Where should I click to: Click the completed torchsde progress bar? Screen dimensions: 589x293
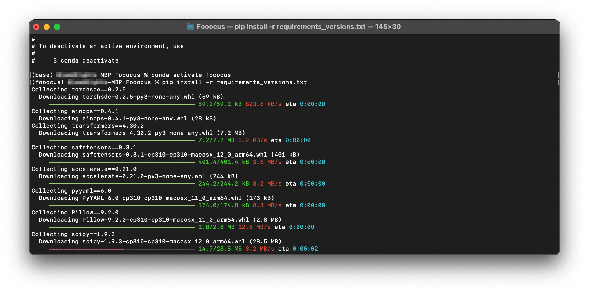point(122,104)
